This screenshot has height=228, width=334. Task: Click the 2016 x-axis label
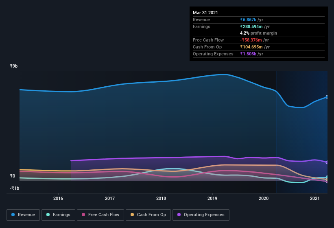tap(58, 198)
